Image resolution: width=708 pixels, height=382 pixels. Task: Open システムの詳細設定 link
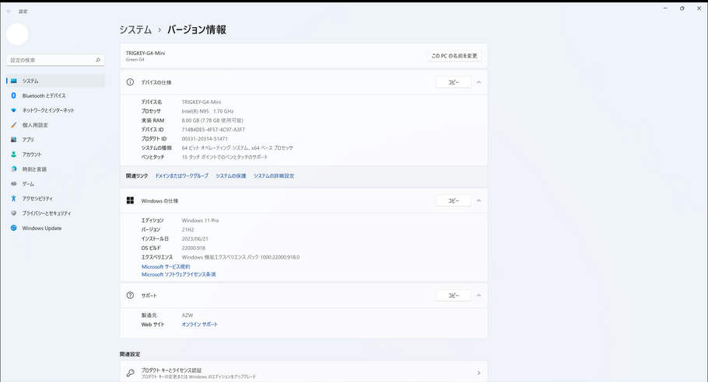pyautogui.click(x=274, y=176)
